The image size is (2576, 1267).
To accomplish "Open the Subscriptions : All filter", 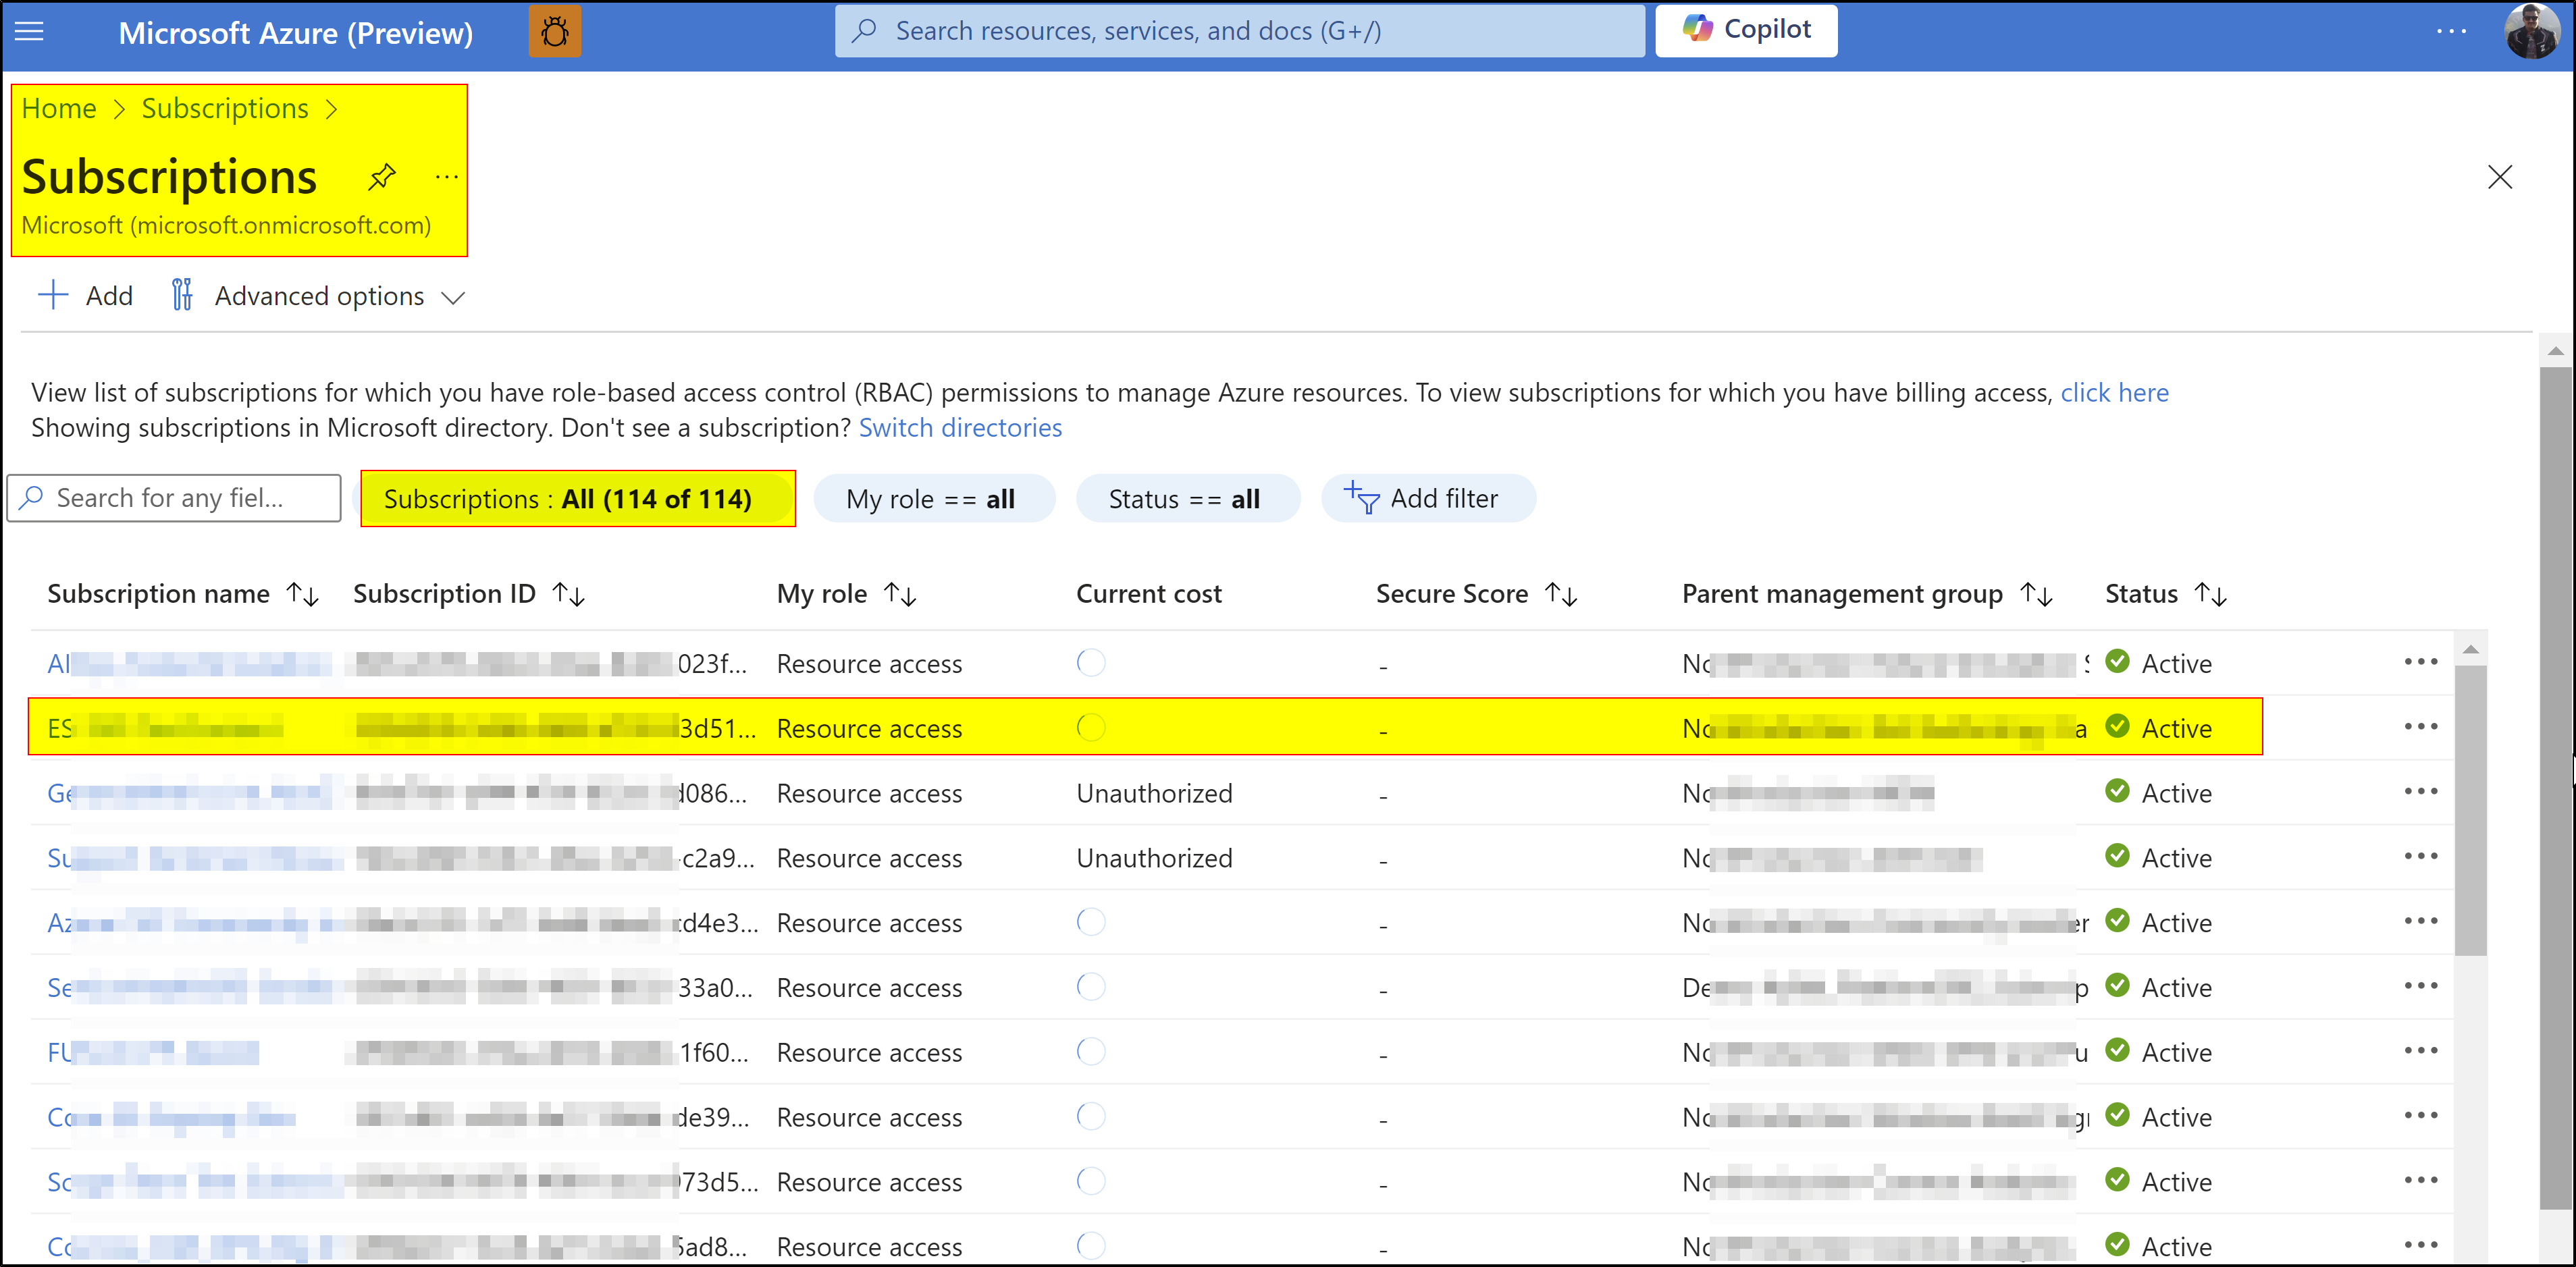I will tap(578, 498).
